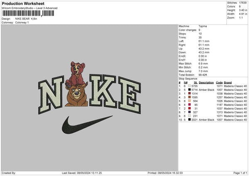
Task: Click the cream swatch in stop row 1
Action: click(190, 86)
